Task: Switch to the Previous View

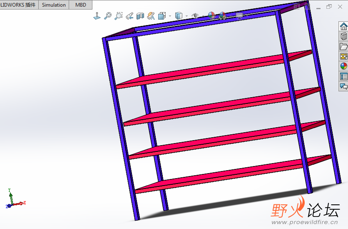Action: point(129,16)
